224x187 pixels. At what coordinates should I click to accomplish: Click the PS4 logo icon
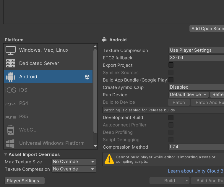(x=11, y=104)
